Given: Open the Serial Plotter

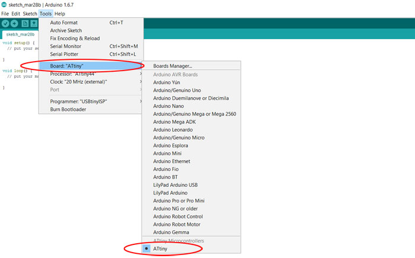Looking at the screenshot, I should pyautogui.click(x=91, y=54).
